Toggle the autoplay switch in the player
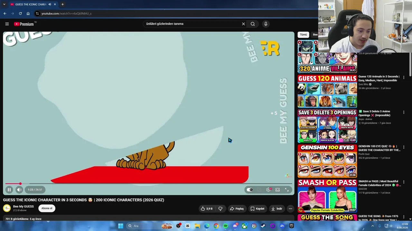 (x=250, y=190)
